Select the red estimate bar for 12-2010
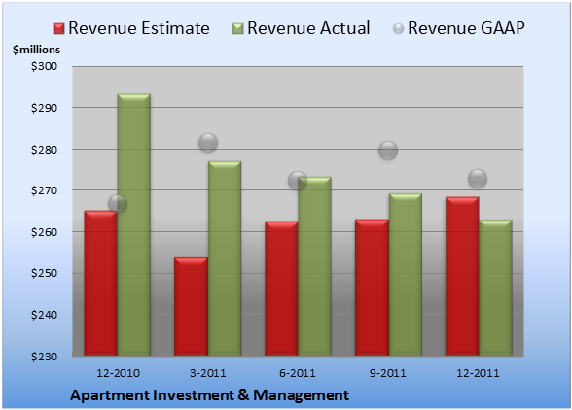The image size is (572, 410). [x=101, y=283]
